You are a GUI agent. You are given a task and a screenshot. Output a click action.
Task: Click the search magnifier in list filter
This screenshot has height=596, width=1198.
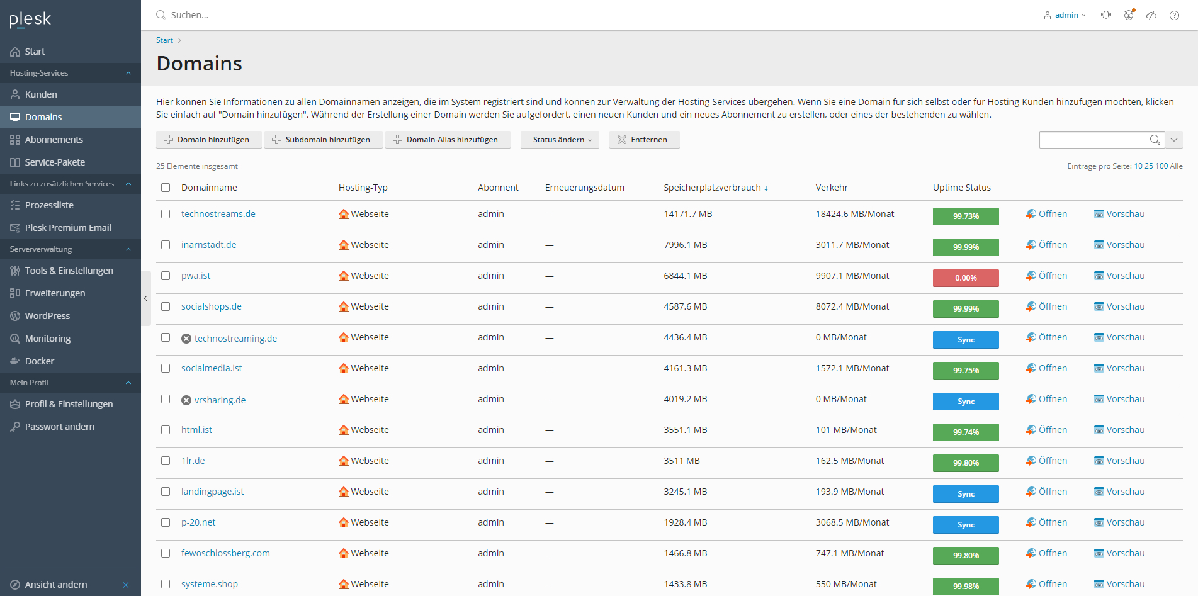[1155, 140]
